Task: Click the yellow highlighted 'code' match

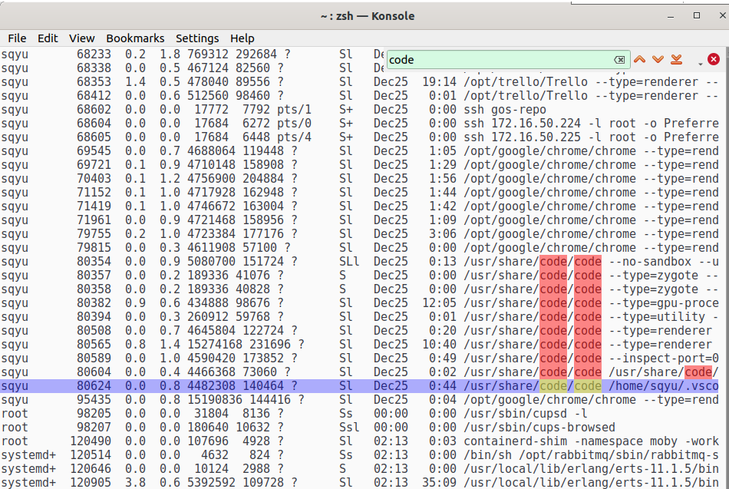Action: [554, 385]
